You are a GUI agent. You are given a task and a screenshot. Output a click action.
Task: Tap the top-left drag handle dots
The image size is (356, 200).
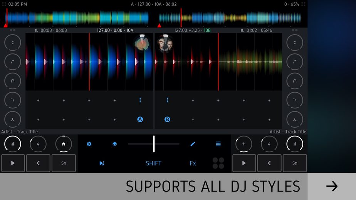coord(4,4)
